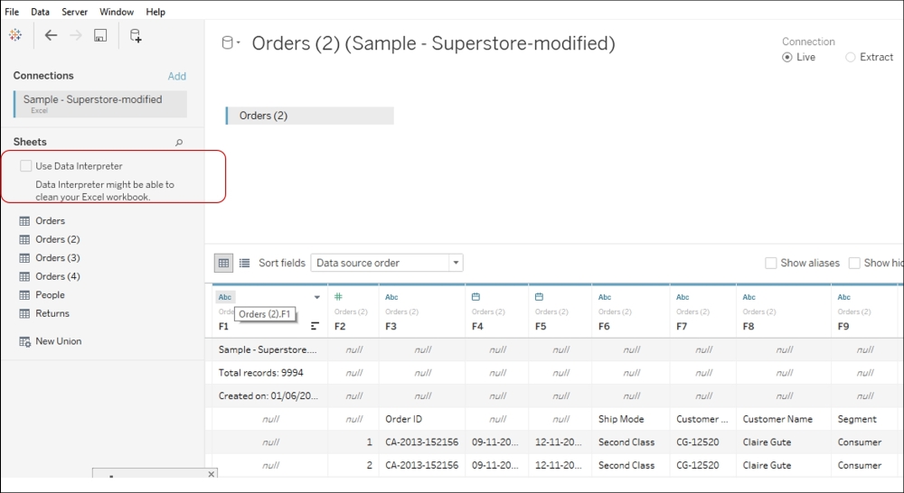Click the sort icon on column F1
Viewport: 904px width, 493px height.
coord(315,326)
